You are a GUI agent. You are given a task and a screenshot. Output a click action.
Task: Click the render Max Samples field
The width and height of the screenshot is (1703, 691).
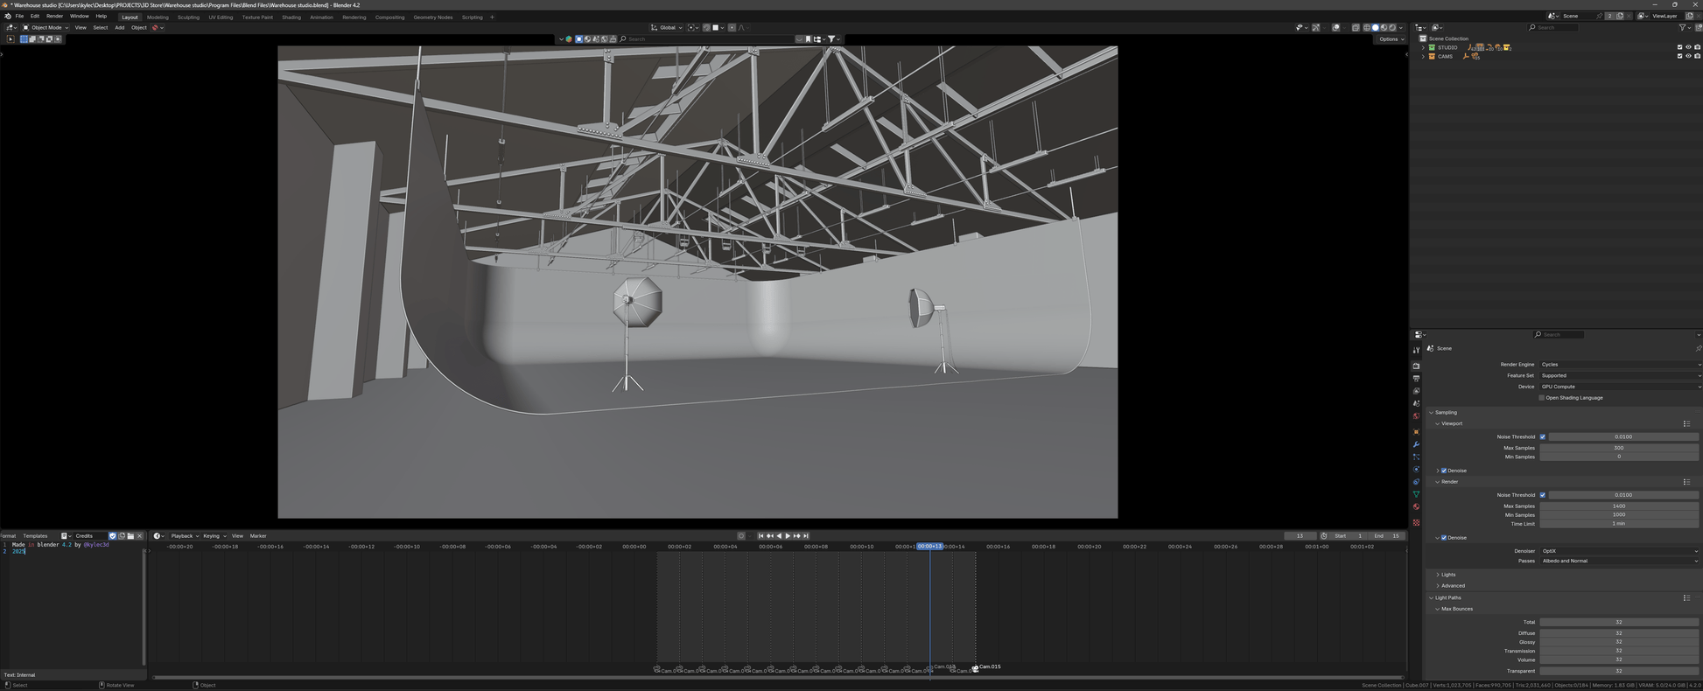click(1619, 506)
